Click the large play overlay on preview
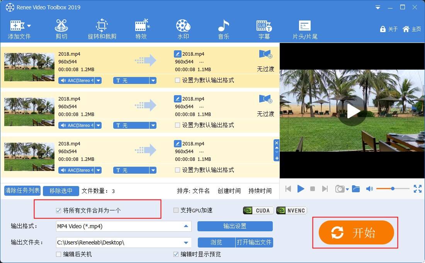The width and height of the screenshot is (425, 263). click(352, 111)
